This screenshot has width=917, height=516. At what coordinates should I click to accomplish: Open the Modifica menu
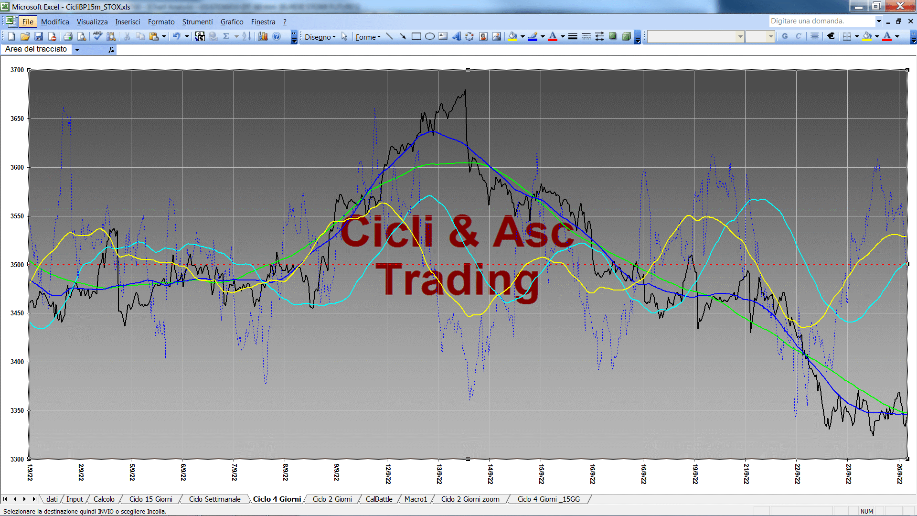coord(55,21)
